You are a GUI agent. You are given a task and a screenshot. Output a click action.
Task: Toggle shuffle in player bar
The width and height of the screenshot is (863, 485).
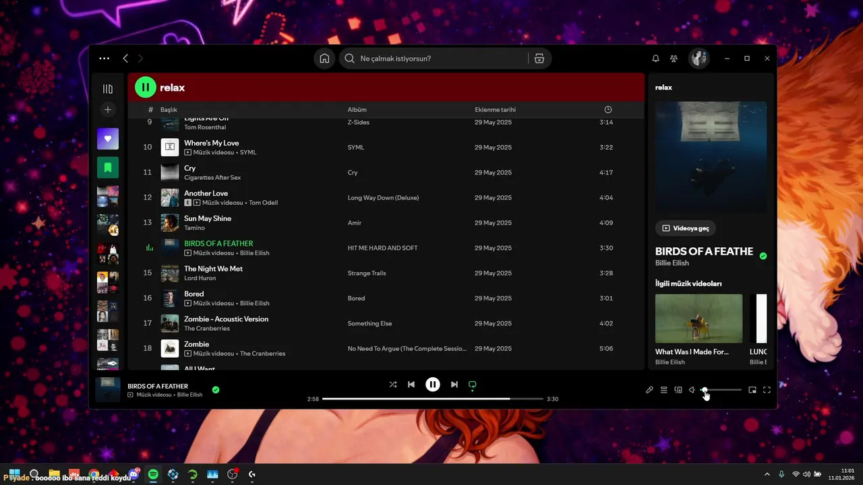(393, 385)
